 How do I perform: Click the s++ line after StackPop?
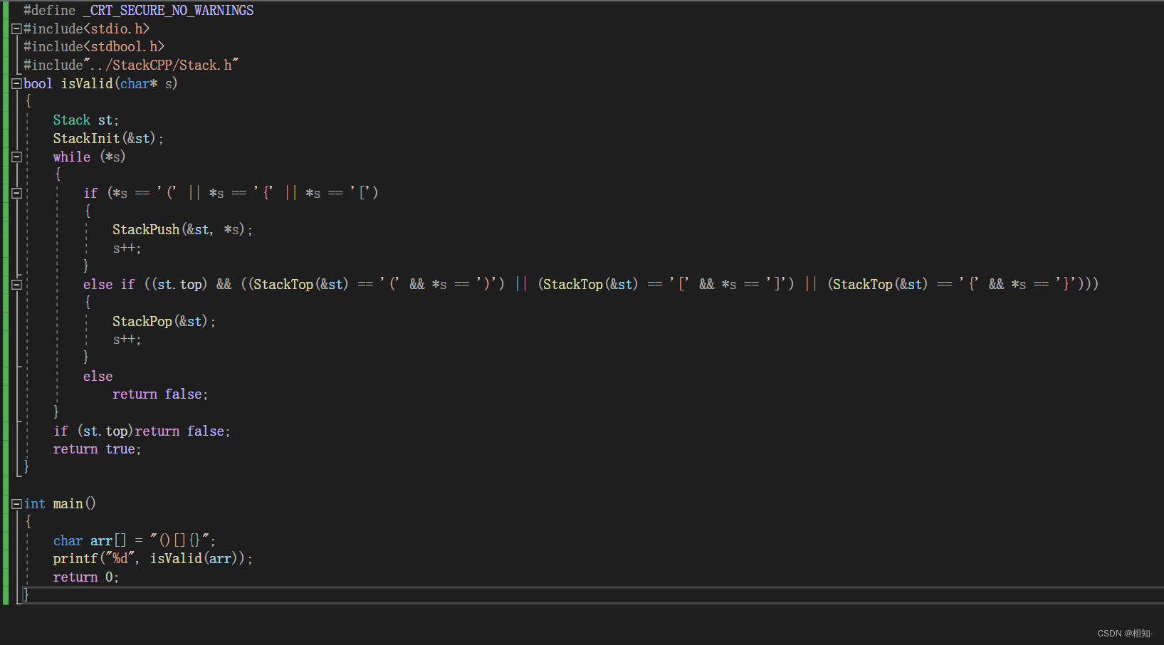coord(127,339)
